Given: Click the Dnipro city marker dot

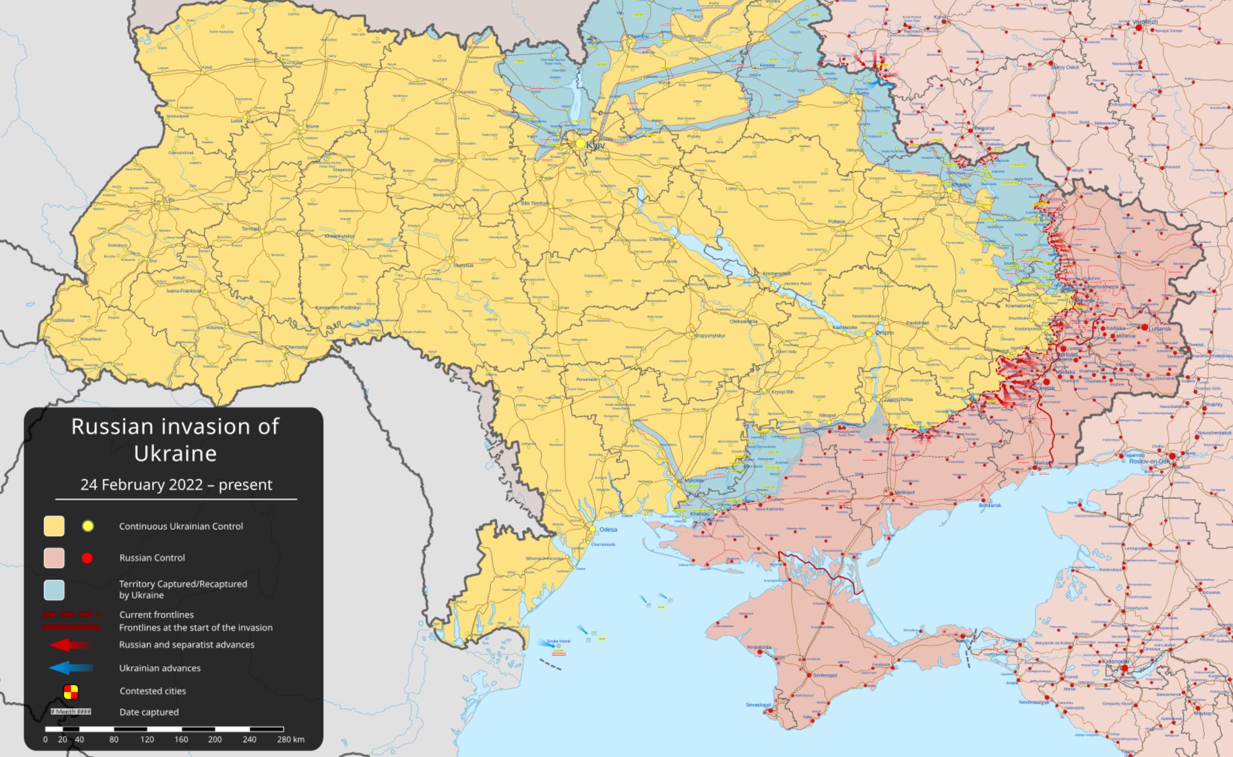Looking at the screenshot, I should click(869, 334).
